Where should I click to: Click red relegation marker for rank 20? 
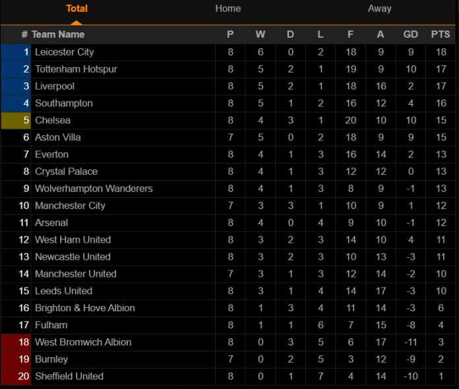16,376
